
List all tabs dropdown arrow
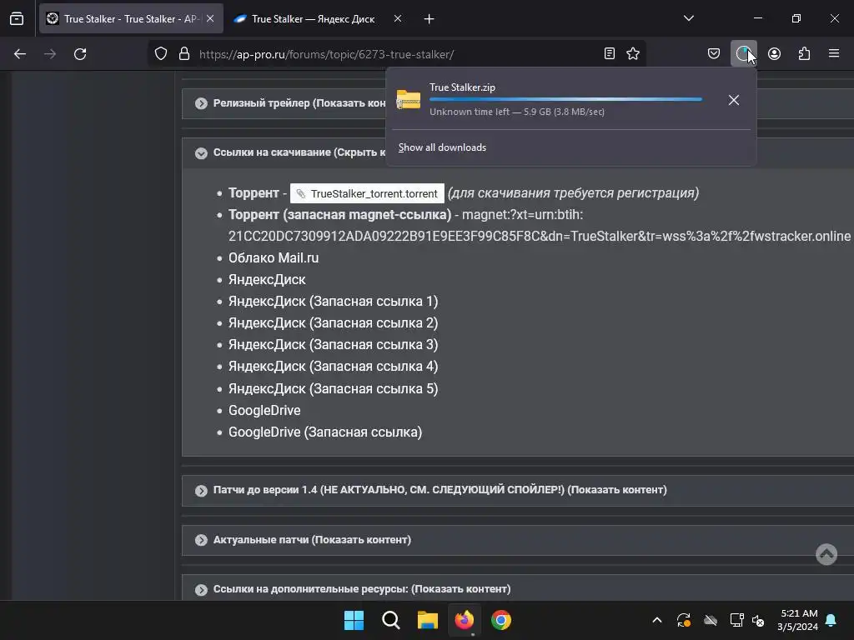point(688,18)
